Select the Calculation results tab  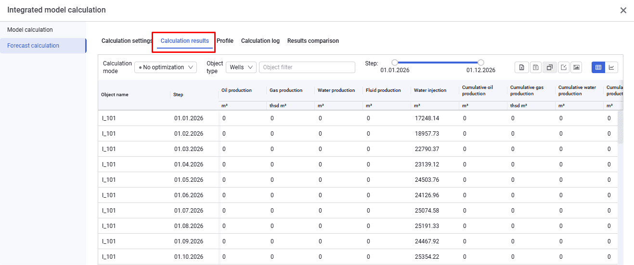coord(185,41)
